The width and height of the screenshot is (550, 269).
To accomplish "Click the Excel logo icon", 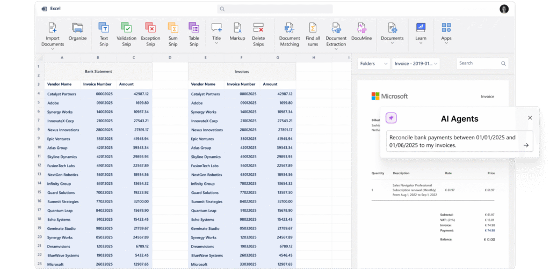I will point(44,9).
